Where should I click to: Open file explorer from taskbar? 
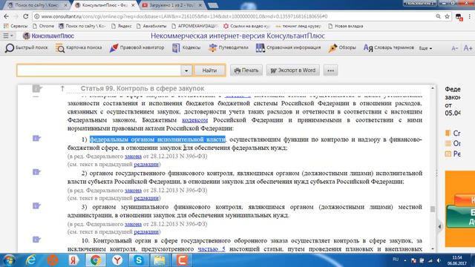point(160,260)
